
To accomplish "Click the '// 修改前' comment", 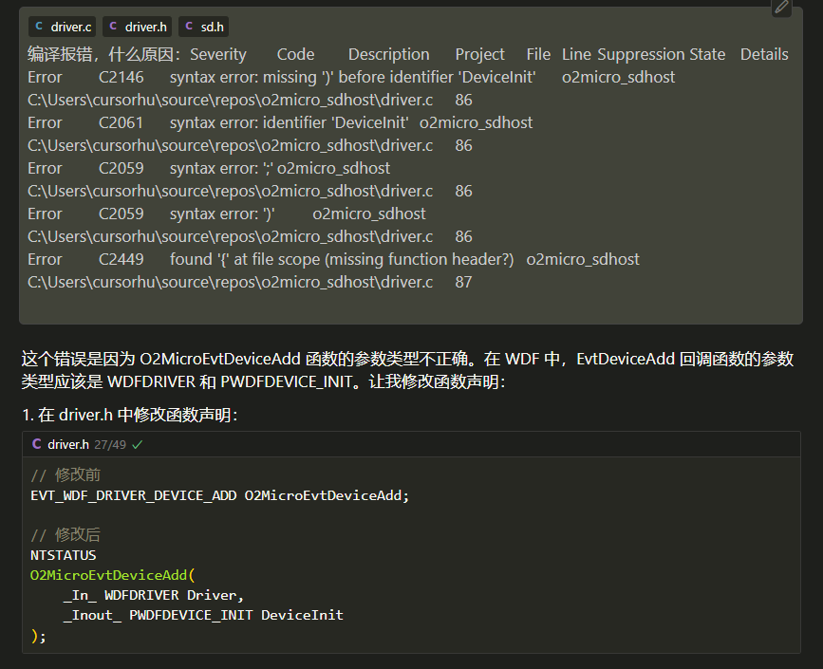I will (x=65, y=474).
